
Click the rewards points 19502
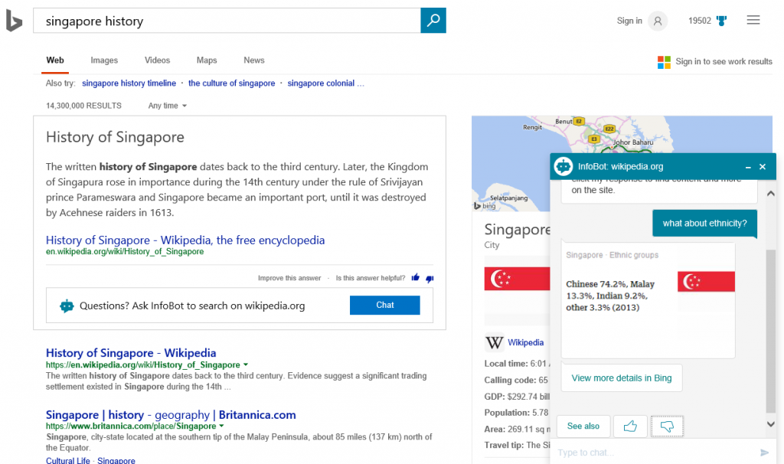pyautogui.click(x=700, y=21)
